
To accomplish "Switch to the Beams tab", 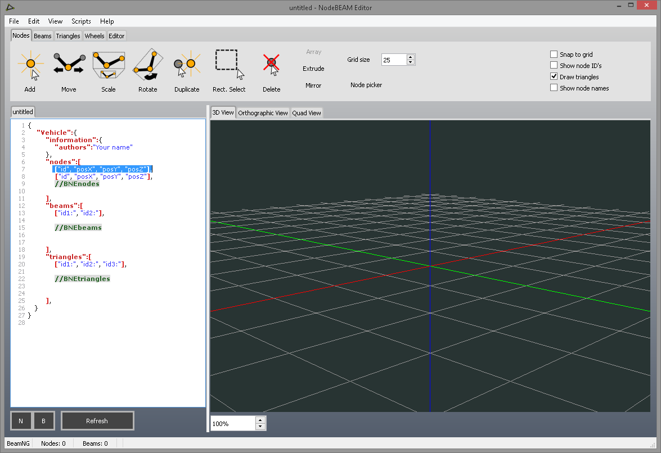I will click(x=43, y=36).
